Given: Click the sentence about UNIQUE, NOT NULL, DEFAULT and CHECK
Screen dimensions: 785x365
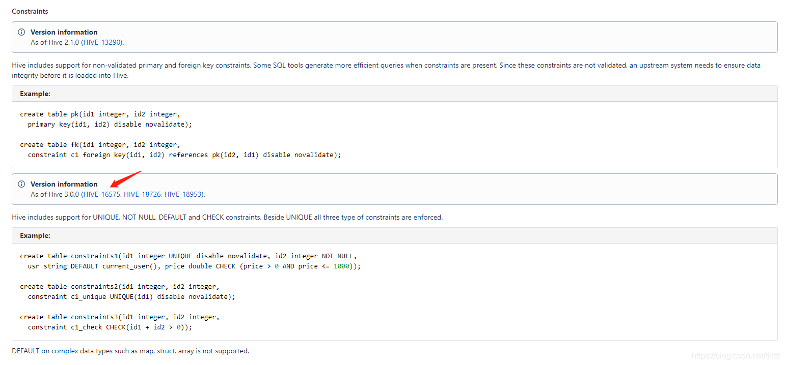Looking at the screenshot, I should 227,217.
